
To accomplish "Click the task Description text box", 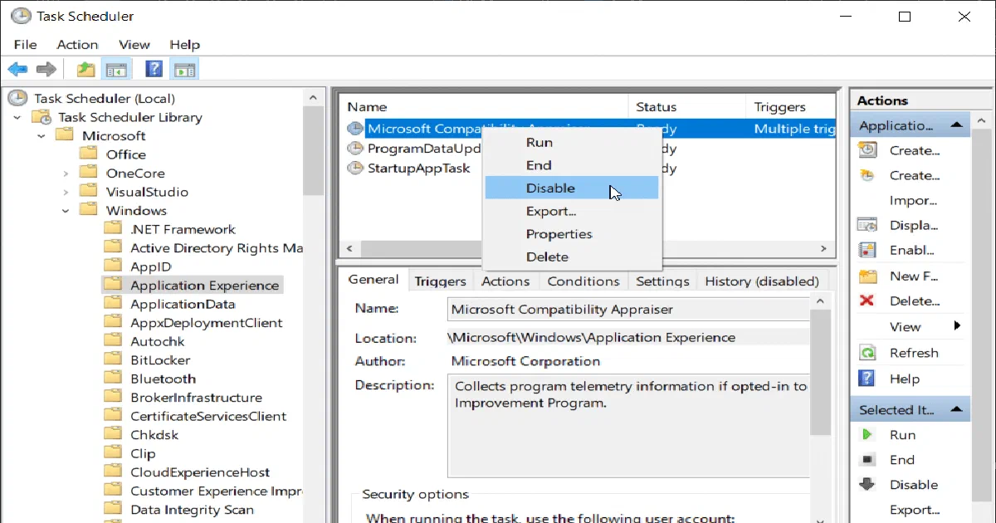I will [628, 426].
